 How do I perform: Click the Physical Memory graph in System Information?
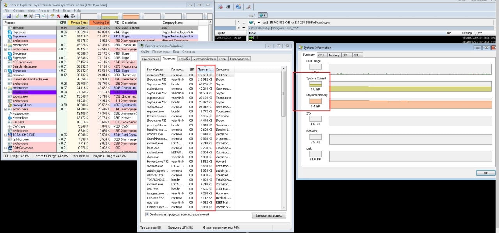tap(410, 104)
